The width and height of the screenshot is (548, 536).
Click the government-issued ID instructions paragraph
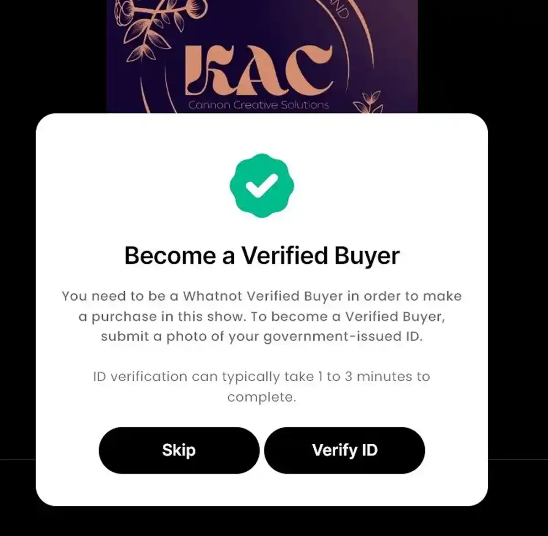261,316
